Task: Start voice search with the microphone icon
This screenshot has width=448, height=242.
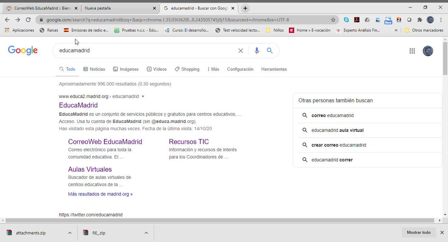Action: [x=257, y=50]
